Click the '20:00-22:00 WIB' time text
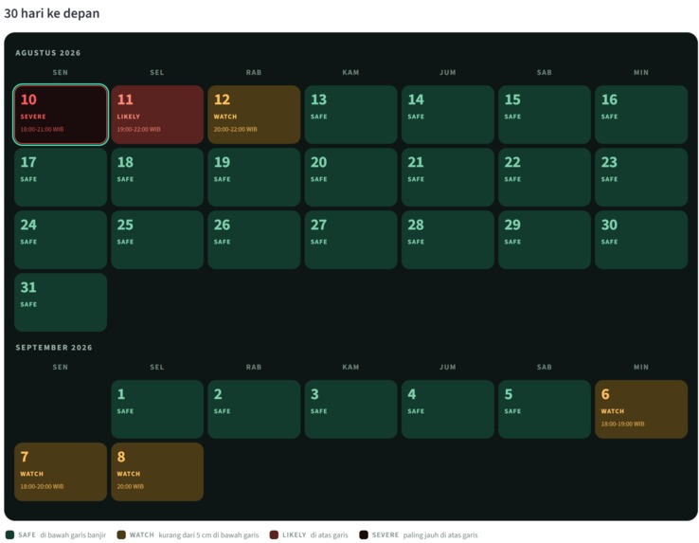This screenshot has height=543, width=699. pyautogui.click(x=236, y=130)
